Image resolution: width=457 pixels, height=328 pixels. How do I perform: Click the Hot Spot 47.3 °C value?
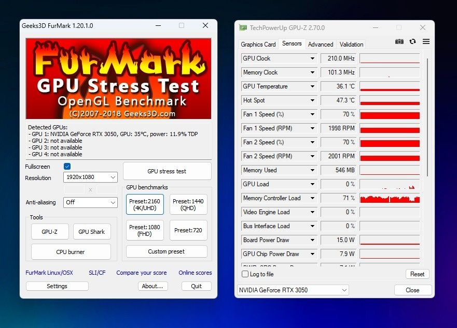tap(338, 100)
